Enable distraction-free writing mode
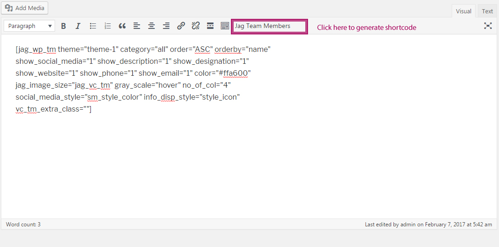 tap(488, 26)
